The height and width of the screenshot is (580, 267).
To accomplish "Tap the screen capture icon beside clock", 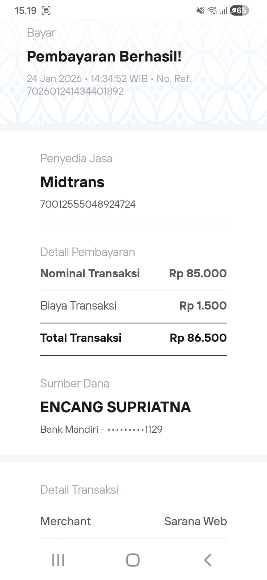I will (x=46, y=11).
